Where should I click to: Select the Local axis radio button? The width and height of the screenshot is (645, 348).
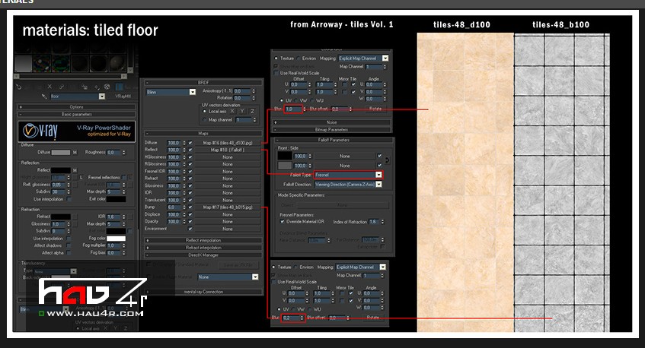204,111
